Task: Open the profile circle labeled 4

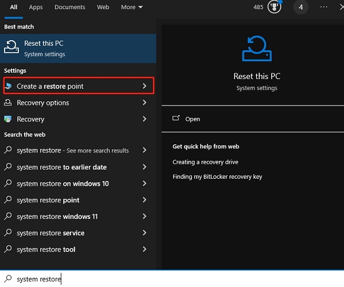Action: (300, 7)
